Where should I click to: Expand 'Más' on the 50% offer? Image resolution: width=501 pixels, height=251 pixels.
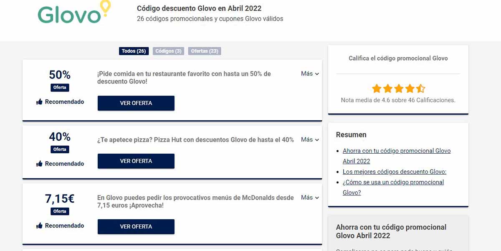310,74
